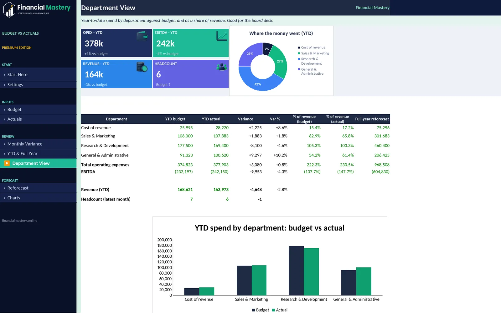Click the Financial Mastery text in header
The height and width of the screenshot is (313, 501).
(372, 7)
